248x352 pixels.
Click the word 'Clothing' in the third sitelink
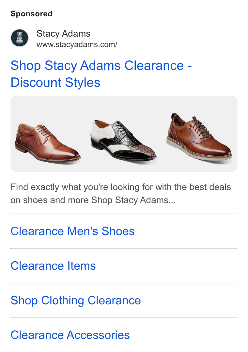click(x=63, y=300)
